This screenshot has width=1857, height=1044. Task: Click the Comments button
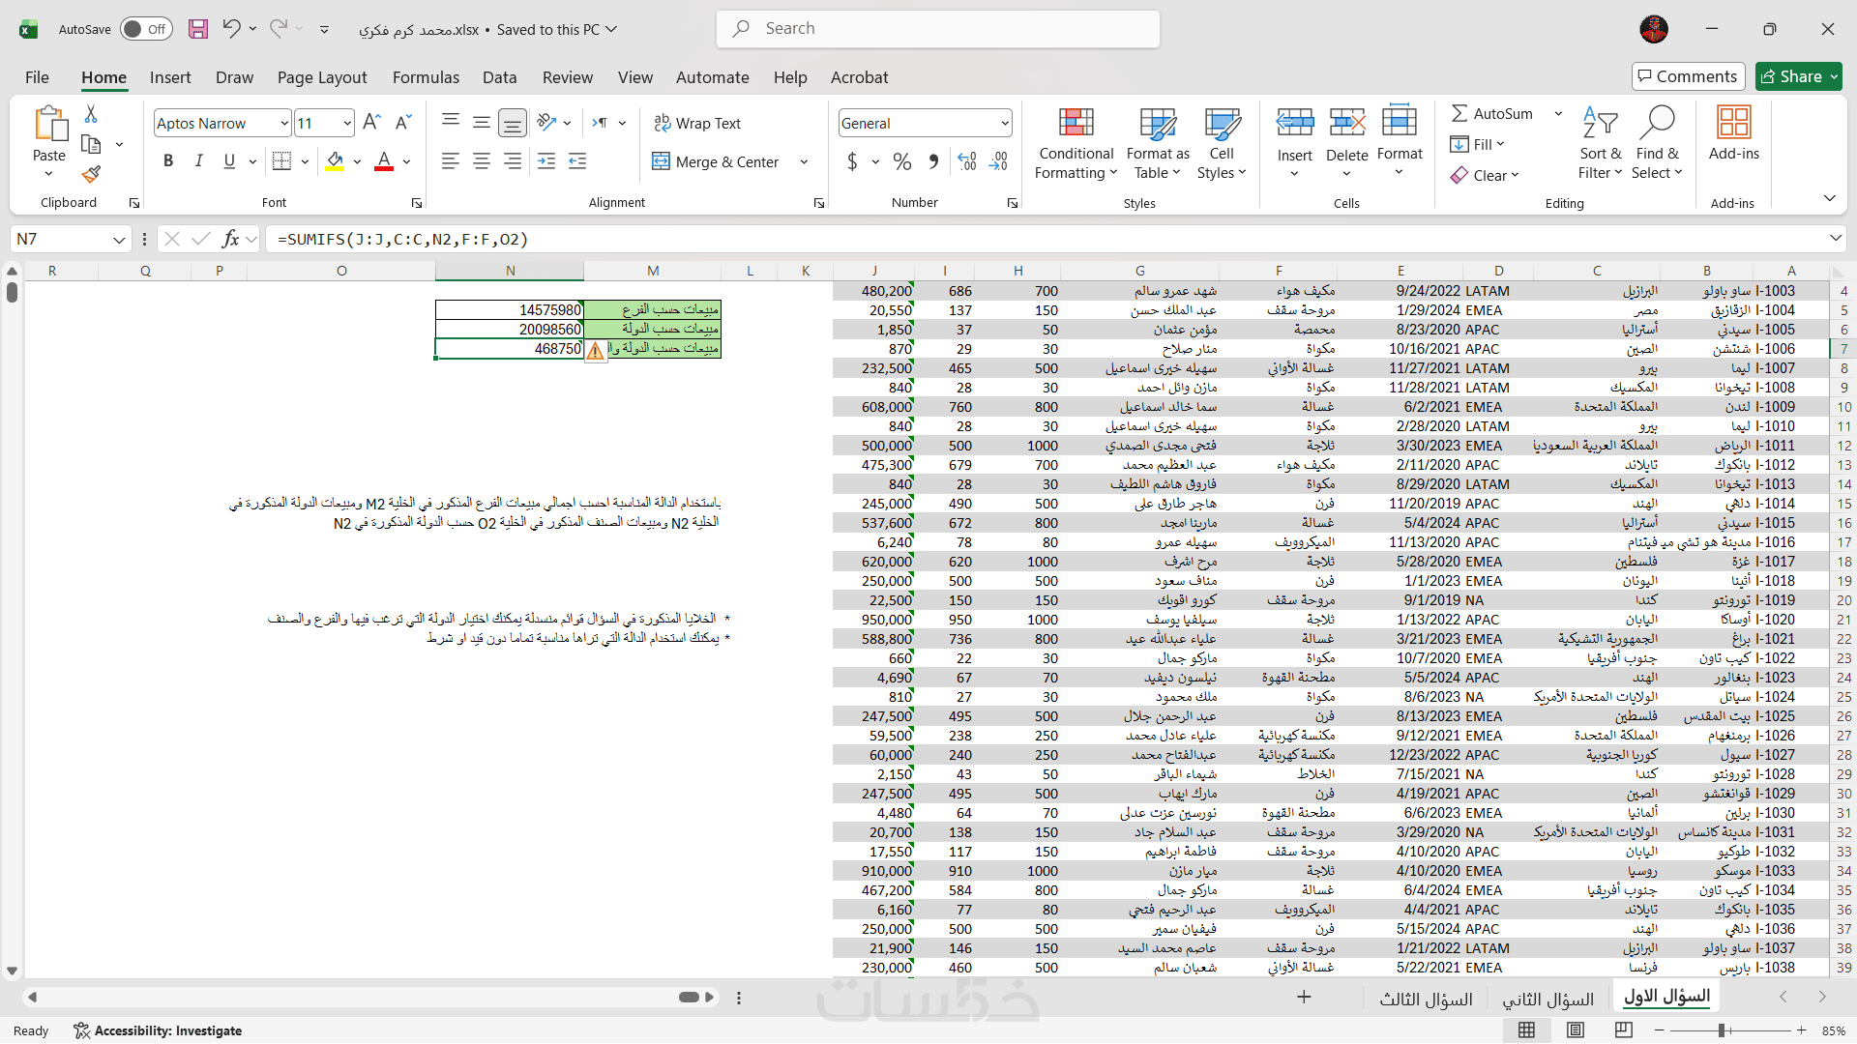(x=1688, y=76)
